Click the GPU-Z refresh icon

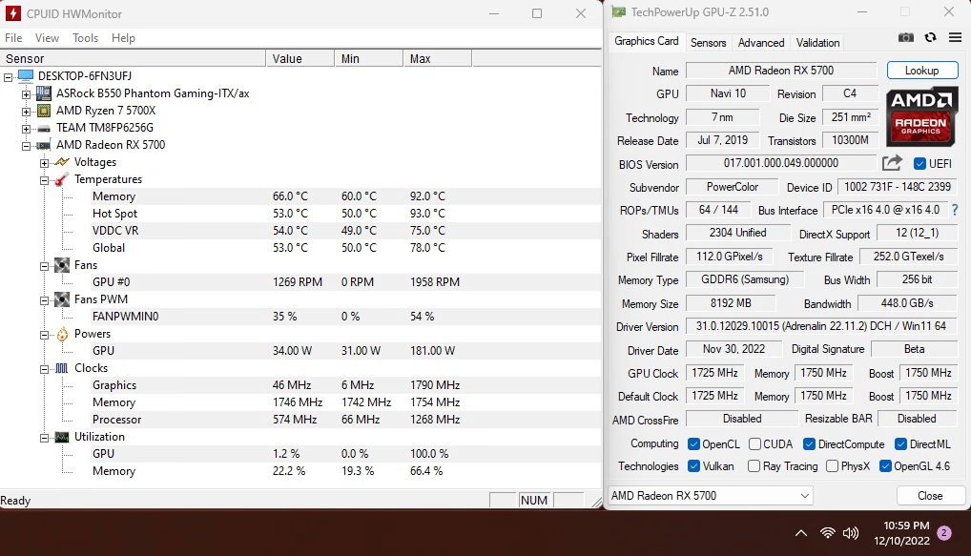coord(930,37)
